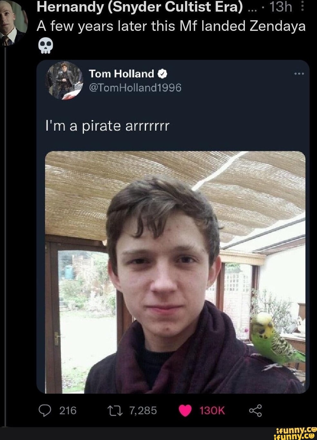
Task: Click the @TomHolland1996 handle
Action: [x=135, y=87]
